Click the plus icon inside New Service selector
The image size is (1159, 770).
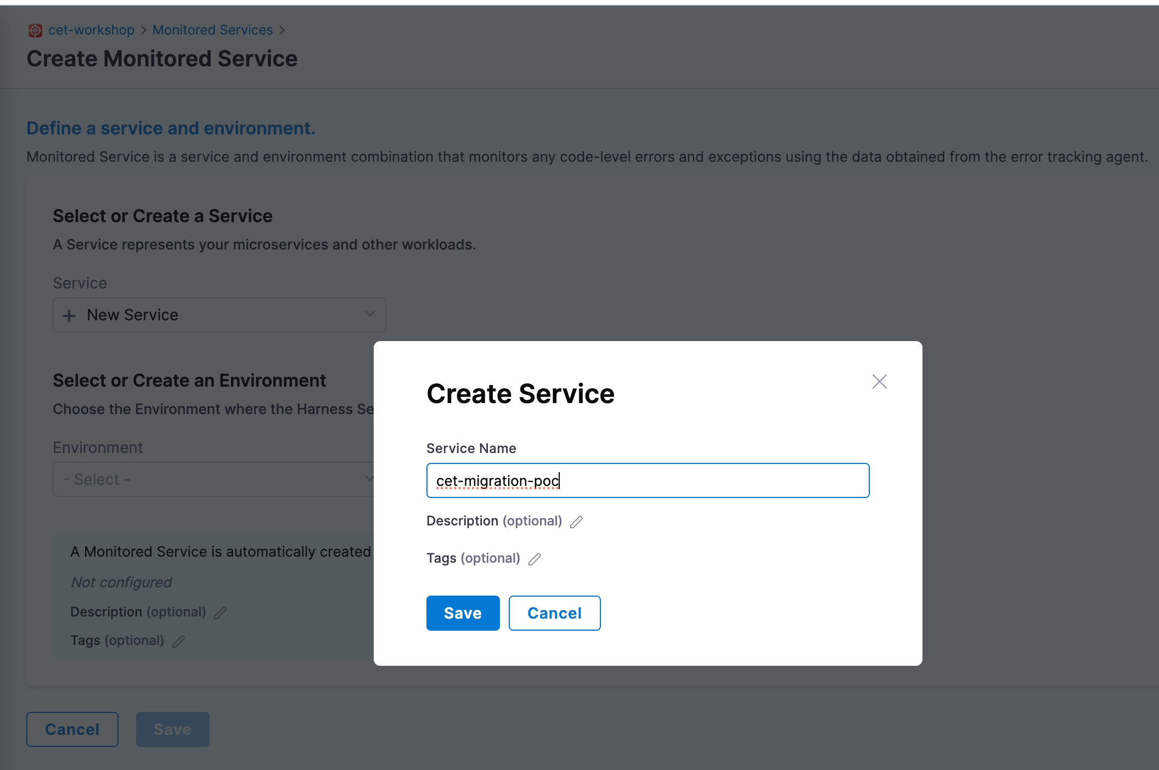click(69, 315)
